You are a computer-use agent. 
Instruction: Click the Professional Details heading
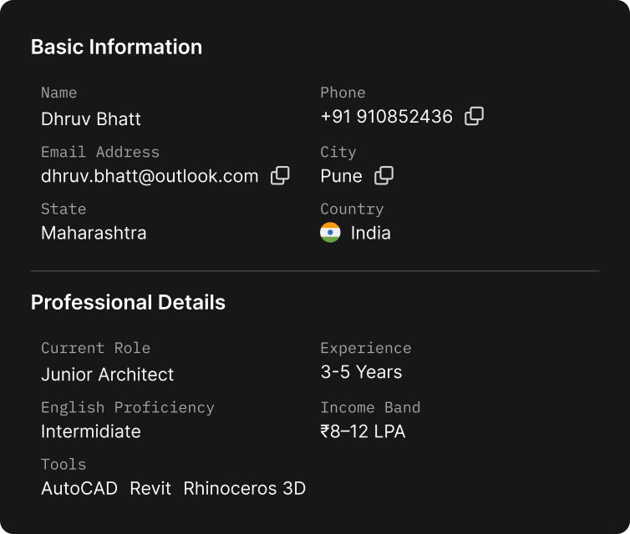(x=128, y=302)
